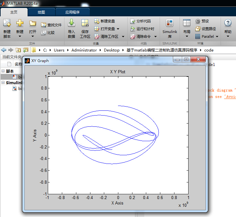Click the browse for folder icon

[26, 50]
